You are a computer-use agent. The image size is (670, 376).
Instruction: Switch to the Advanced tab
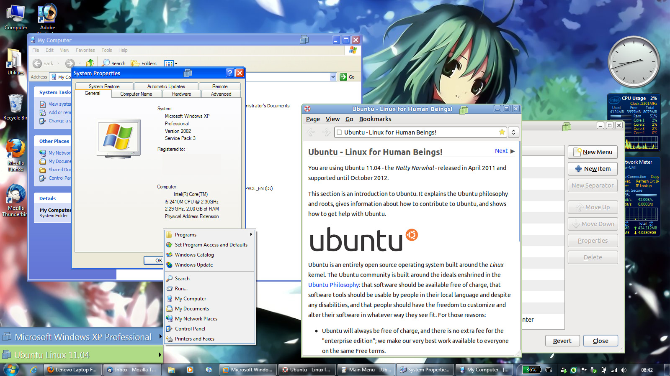(221, 94)
